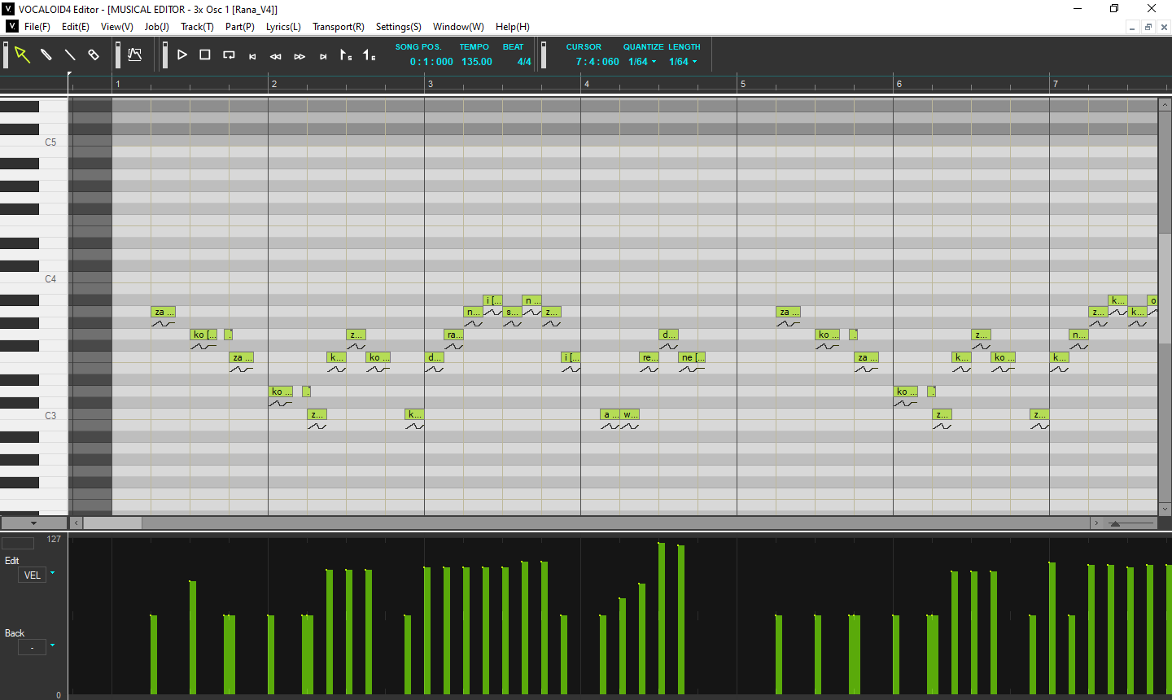The width and height of the screenshot is (1172, 700).
Task: Open the Window menu
Action: (x=458, y=27)
